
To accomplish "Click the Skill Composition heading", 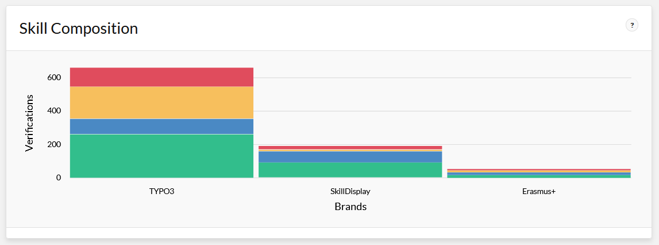I will tap(79, 29).
